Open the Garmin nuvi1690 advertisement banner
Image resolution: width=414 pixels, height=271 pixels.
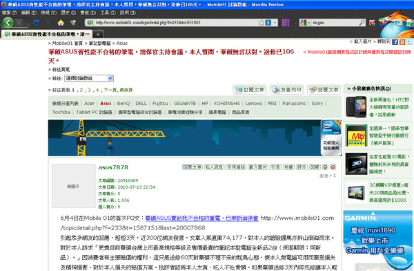(377, 241)
